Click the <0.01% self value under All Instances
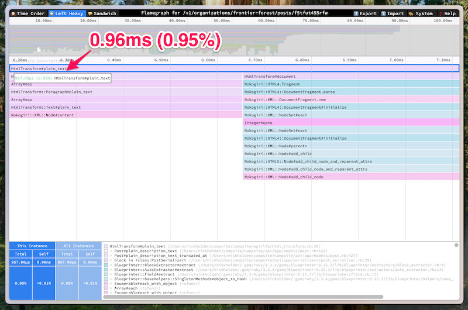The image size is (468, 310). click(x=90, y=283)
